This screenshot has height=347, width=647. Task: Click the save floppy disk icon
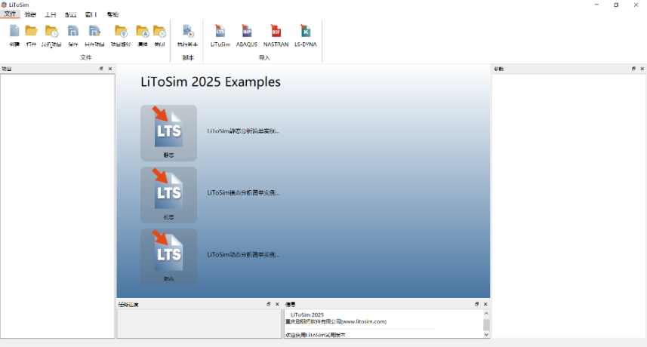click(73, 32)
